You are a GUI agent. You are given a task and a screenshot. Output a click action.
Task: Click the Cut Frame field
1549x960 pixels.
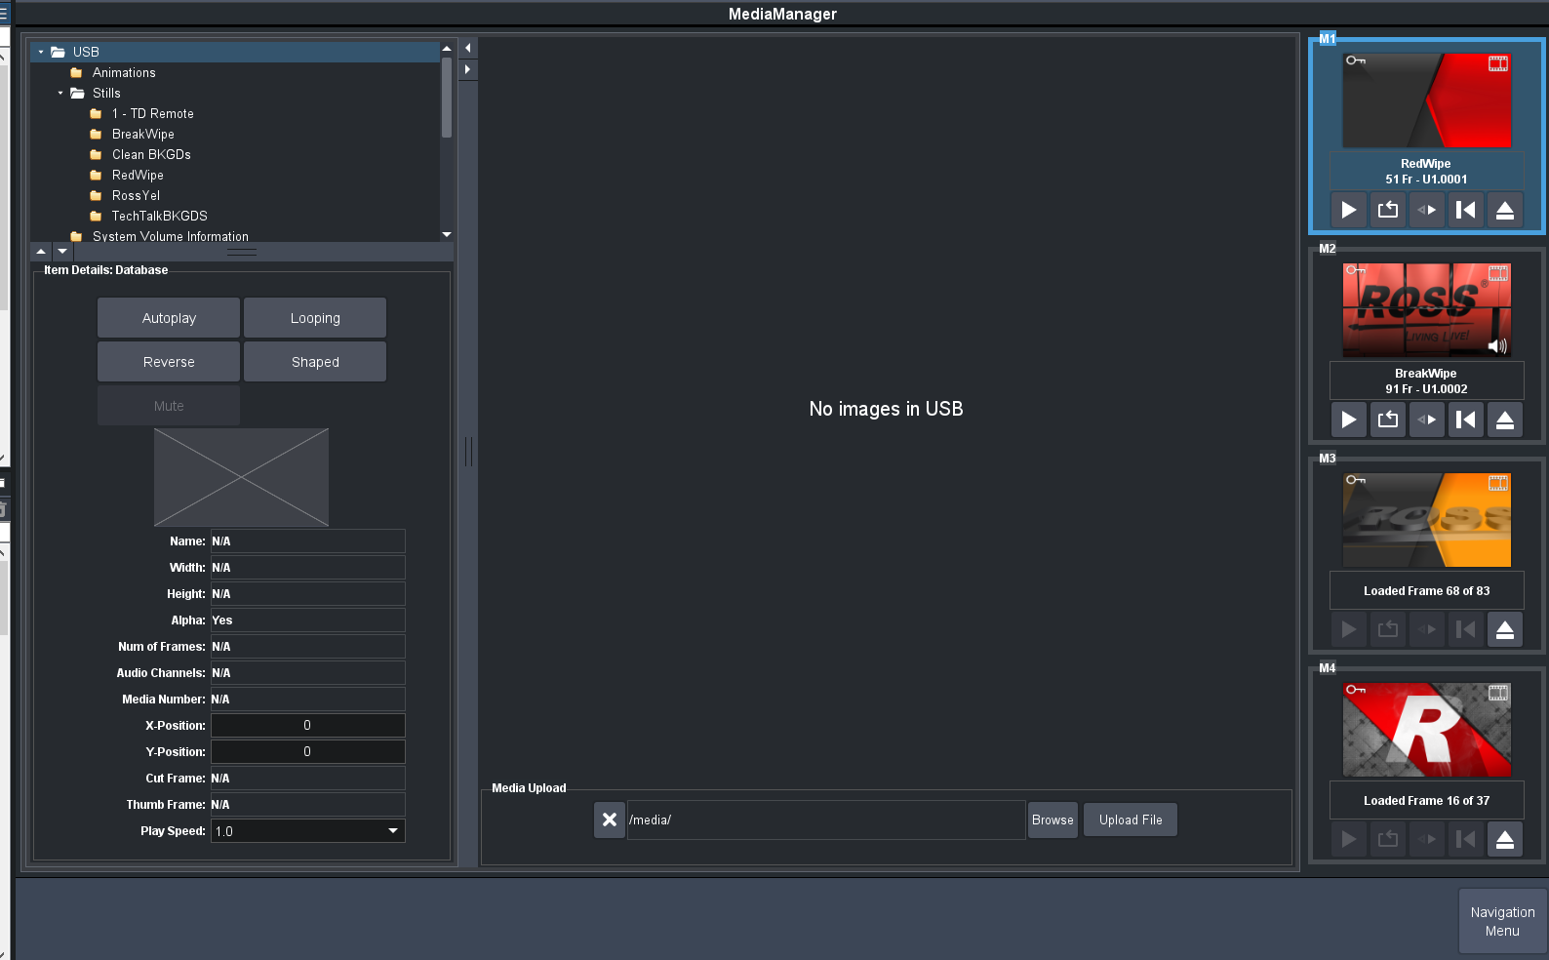pos(307,779)
